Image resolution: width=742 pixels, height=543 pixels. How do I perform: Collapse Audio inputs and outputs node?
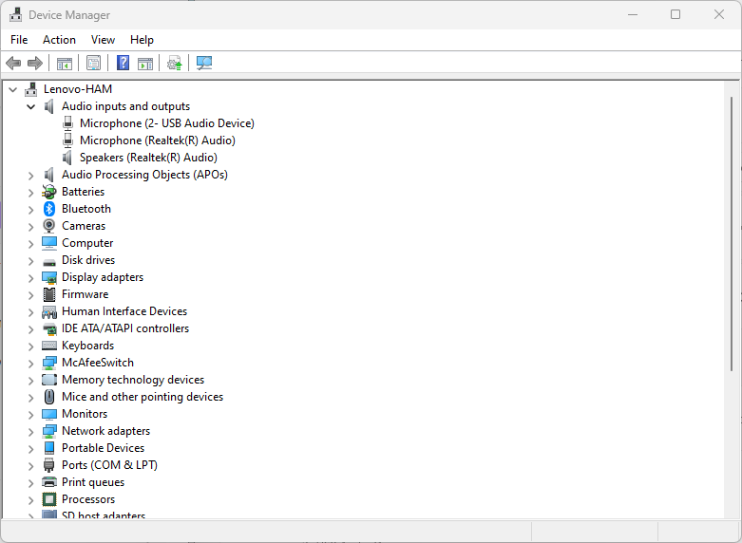click(x=30, y=106)
